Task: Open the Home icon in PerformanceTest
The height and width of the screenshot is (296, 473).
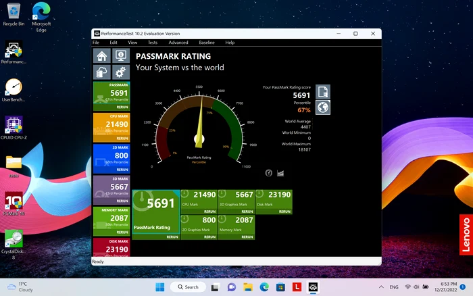Action: pyautogui.click(x=101, y=56)
